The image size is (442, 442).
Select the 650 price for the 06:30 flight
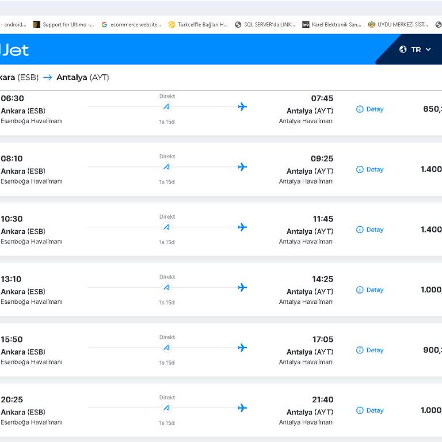click(x=432, y=109)
